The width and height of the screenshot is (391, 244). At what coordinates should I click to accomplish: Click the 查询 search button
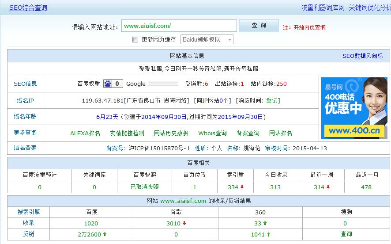259,26
